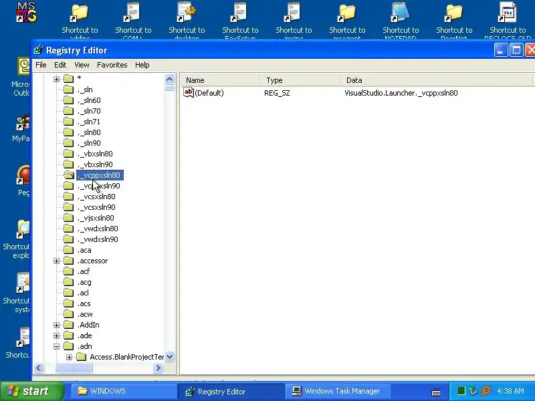Sort by the Name column header
The image size is (535, 401).
tap(220, 80)
